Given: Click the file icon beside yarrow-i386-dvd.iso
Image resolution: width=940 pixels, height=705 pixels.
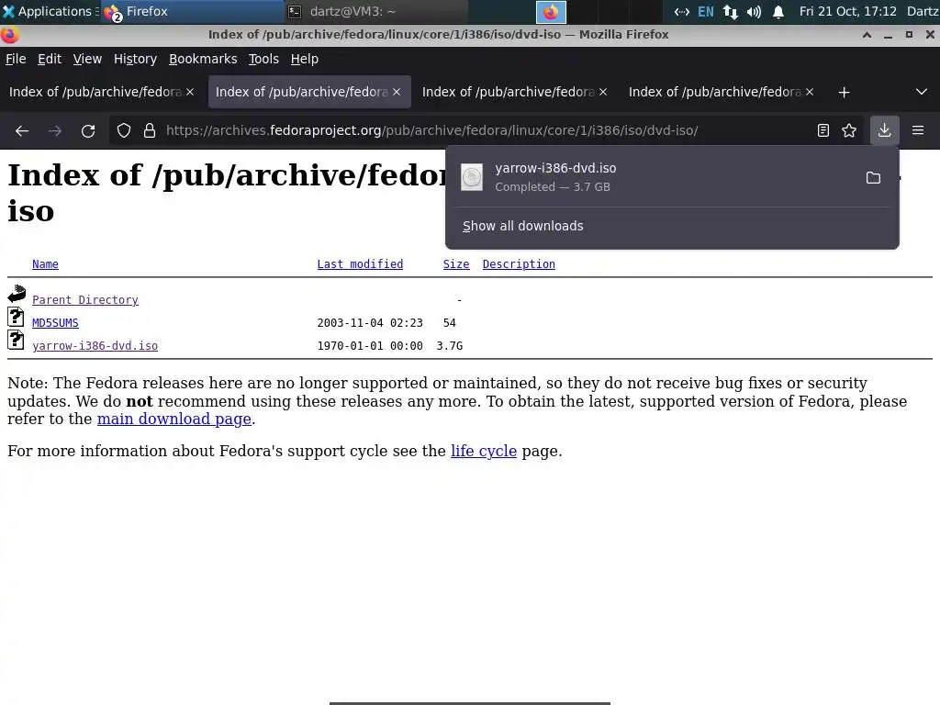Looking at the screenshot, I should click(16, 340).
